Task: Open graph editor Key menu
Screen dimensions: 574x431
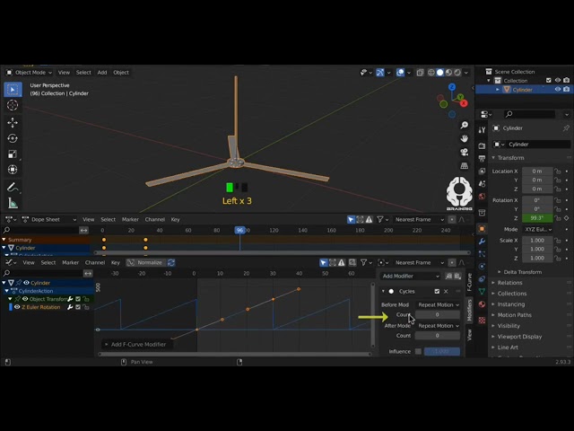Action: click(116, 262)
